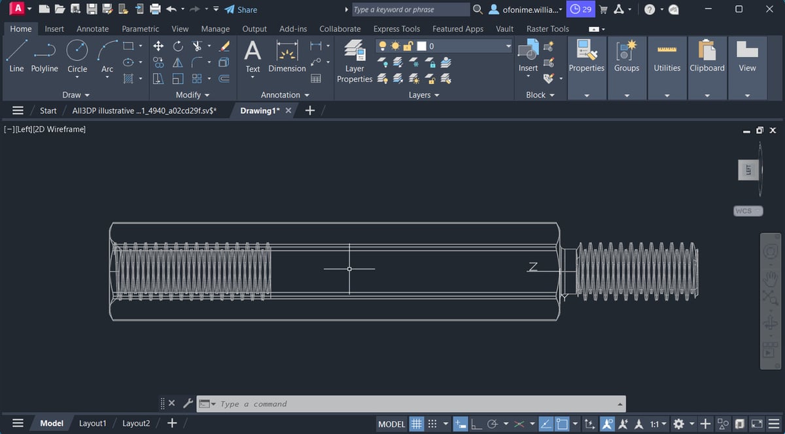Click inside the command line input
785x434 pixels.
tap(327, 403)
